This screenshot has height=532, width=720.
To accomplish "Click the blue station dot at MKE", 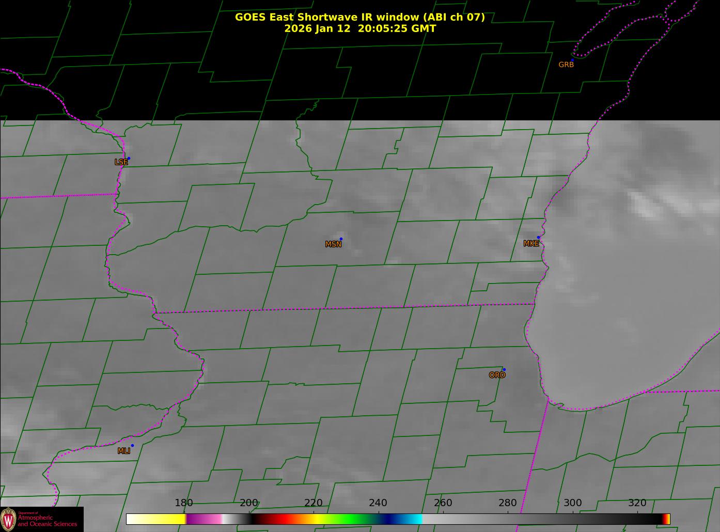I will tap(538, 238).
